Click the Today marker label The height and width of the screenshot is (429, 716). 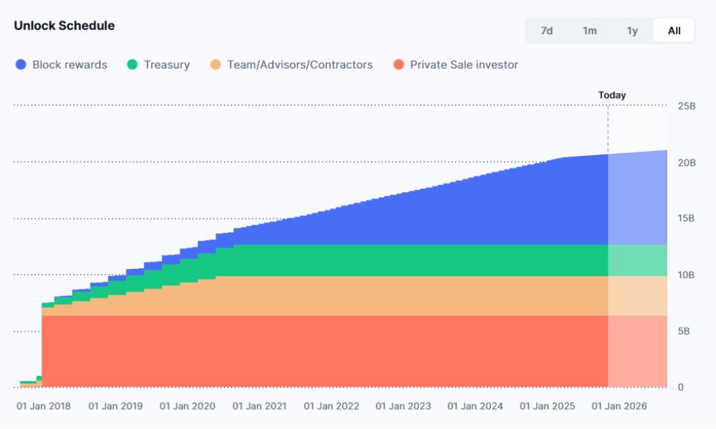(x=611, y=95)
